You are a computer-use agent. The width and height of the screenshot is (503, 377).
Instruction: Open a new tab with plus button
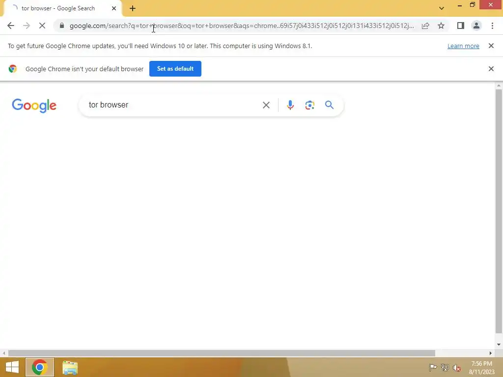[133, 8]
